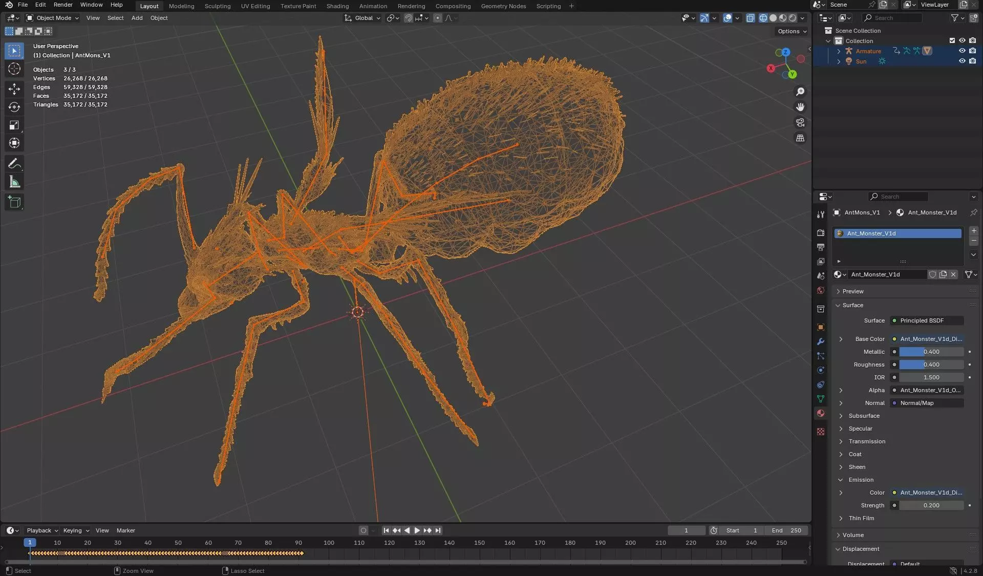Switch to the UV Editing workspace tab
The height and width of the screenshot is (576, 983).
255,6
